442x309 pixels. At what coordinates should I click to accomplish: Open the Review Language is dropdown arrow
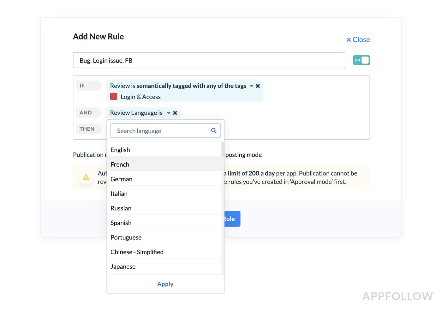[x=169, y=113]
